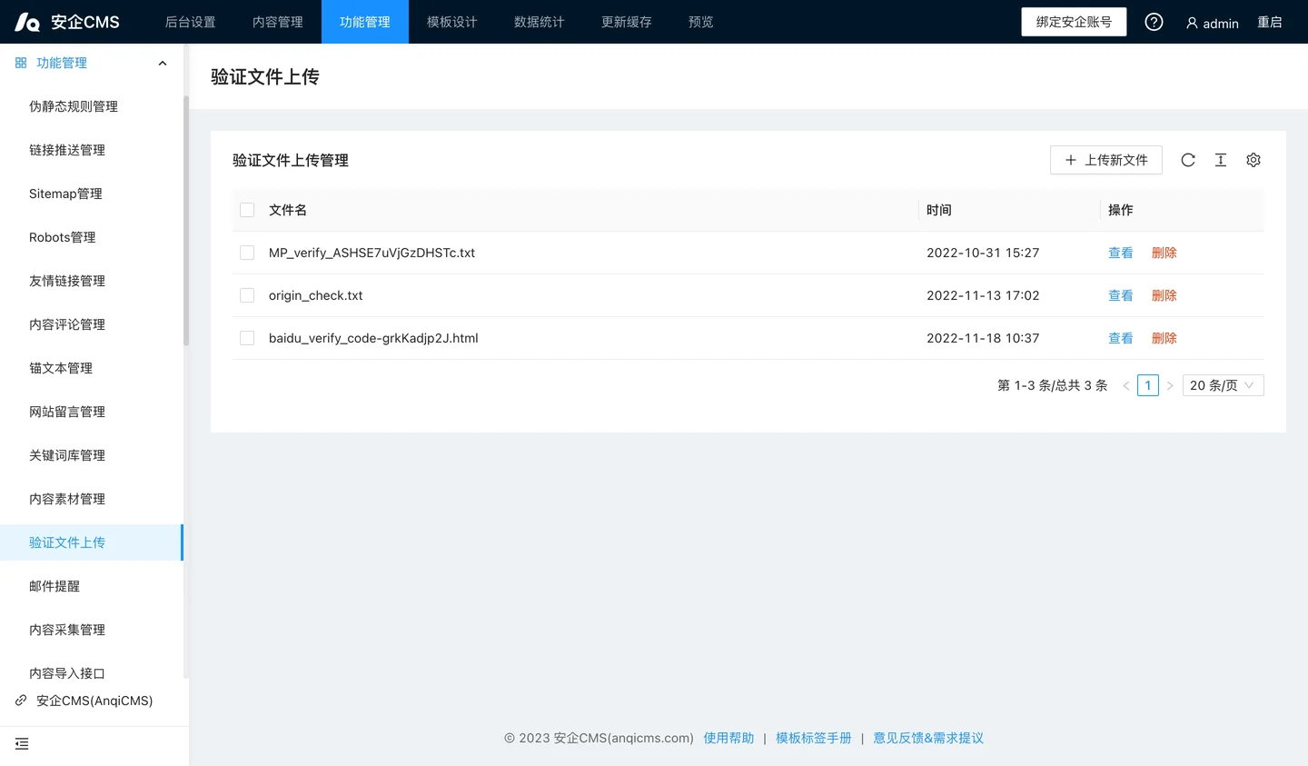
Task: Click the link icon beside 安企CMS(AnqiCMS)
Action: pos(21,701)
